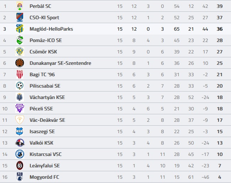231x183 pixels.
Task: Click the CSO-KI Sport team logo
Action: click(x=20, y=17)
